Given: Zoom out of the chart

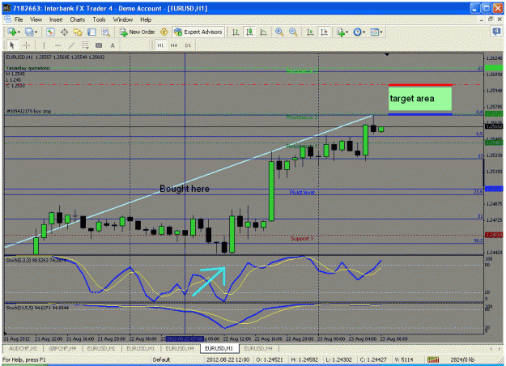Looking at the screenshot, I should pos(293,32).
